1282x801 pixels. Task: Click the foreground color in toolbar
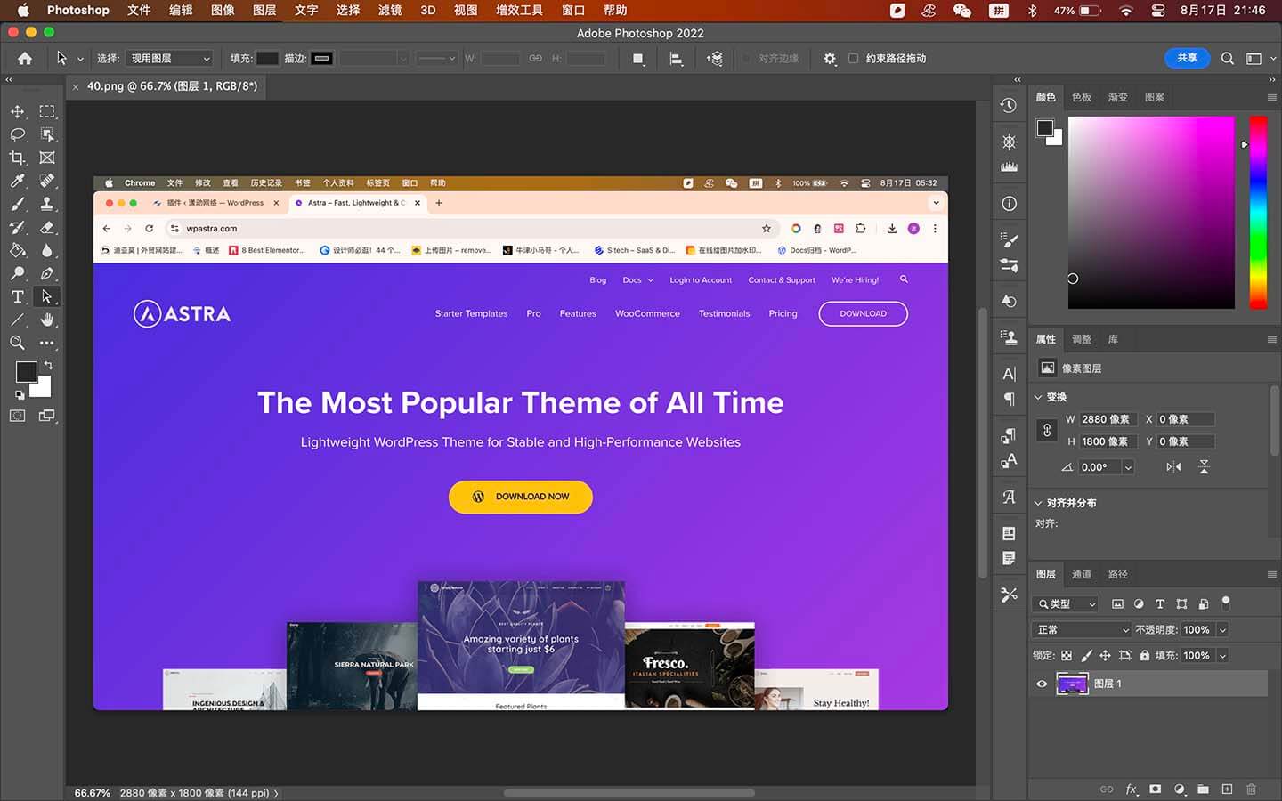click(26, 371)
